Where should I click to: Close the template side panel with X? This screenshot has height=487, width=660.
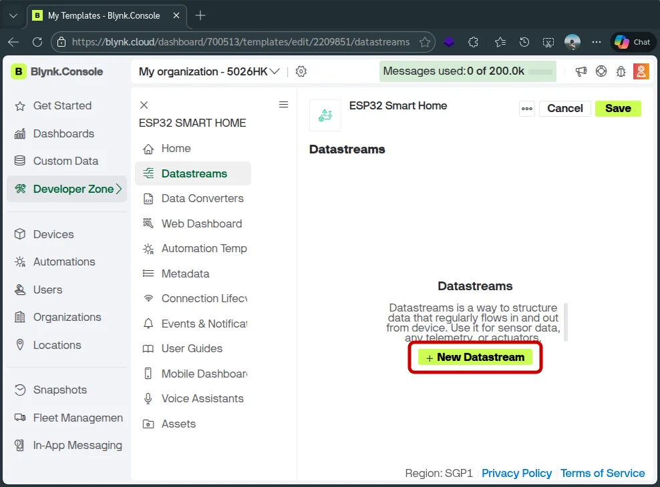click(x=144, y=105)
